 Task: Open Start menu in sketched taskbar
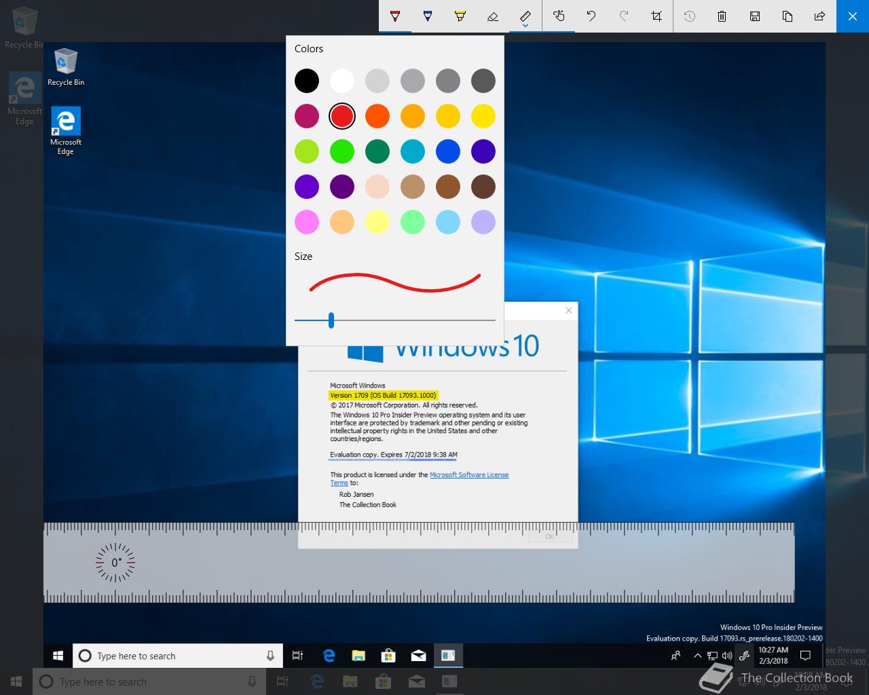tap(58, 656)
